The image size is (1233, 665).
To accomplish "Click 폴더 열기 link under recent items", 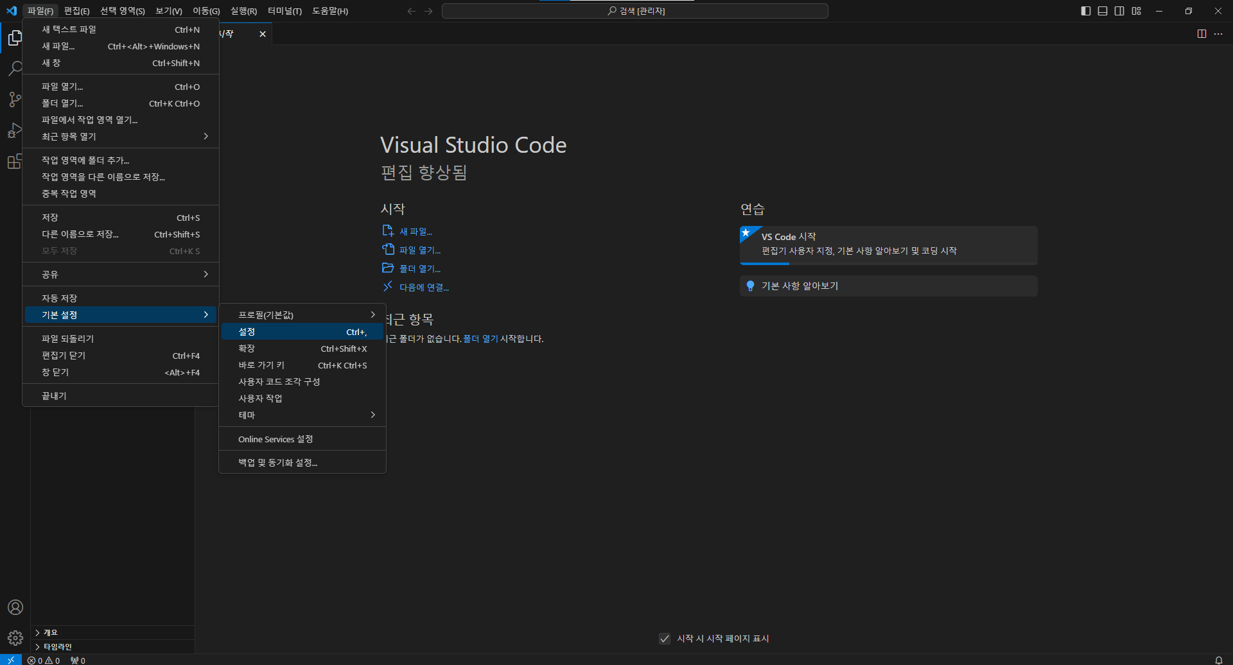I will [x=480, y=339].
